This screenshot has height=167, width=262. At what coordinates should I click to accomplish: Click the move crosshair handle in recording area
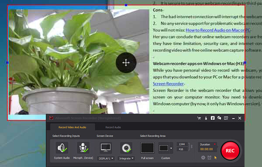pyautogui.click(x=126, y=62)
